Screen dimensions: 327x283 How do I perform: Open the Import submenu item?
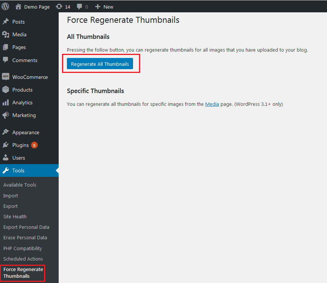pos(10,196)
